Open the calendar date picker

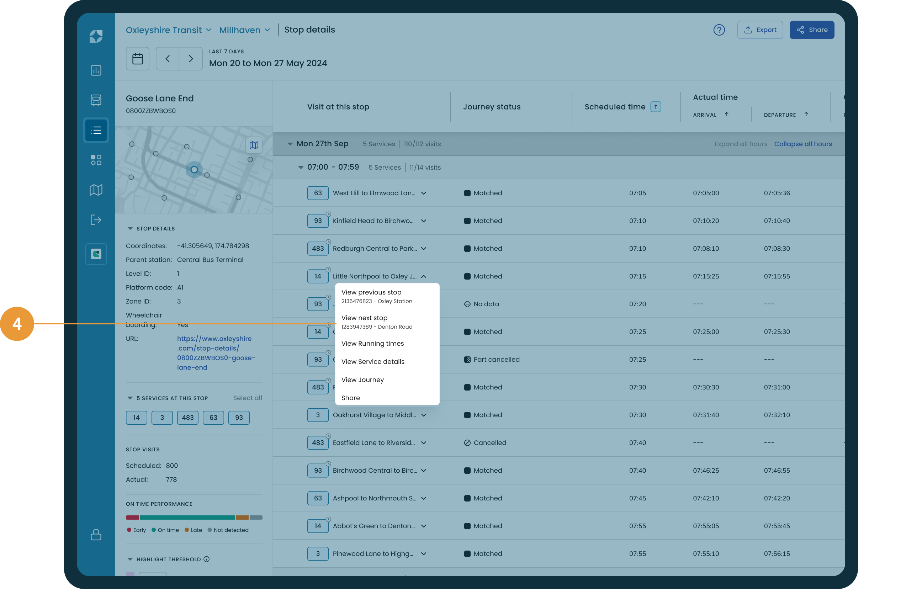pyautogui.click(x=137, y=59)
